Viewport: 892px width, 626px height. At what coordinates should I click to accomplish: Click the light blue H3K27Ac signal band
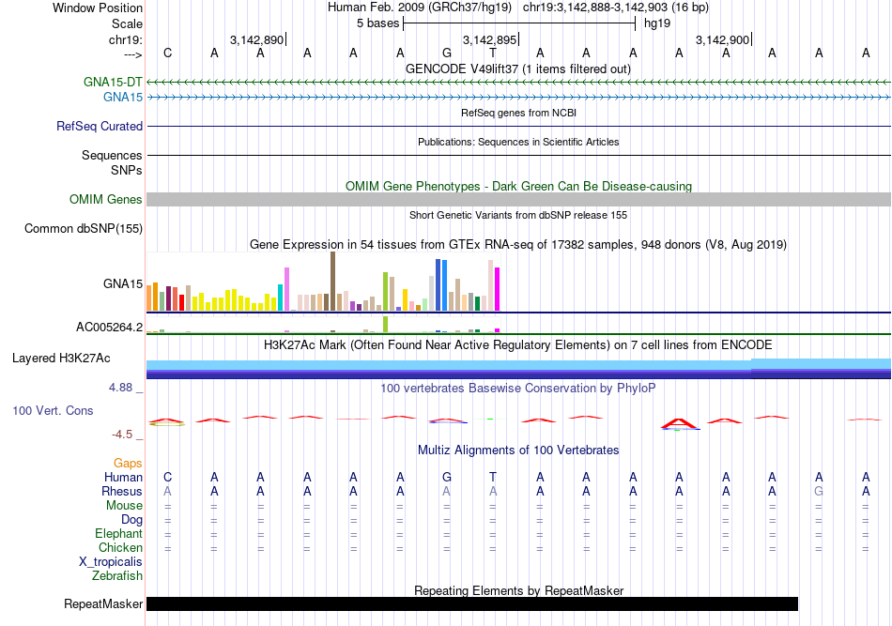(x=519, y=364)
